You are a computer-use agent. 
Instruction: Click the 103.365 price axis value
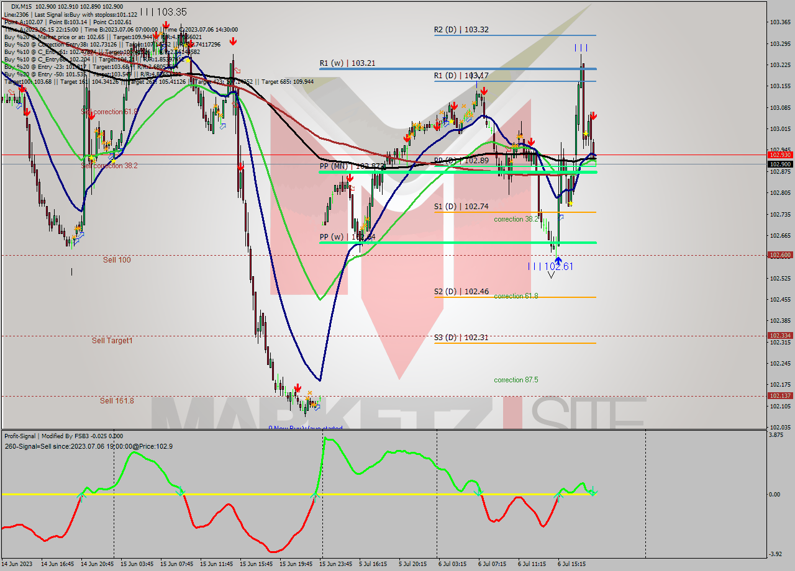(780, 23)
